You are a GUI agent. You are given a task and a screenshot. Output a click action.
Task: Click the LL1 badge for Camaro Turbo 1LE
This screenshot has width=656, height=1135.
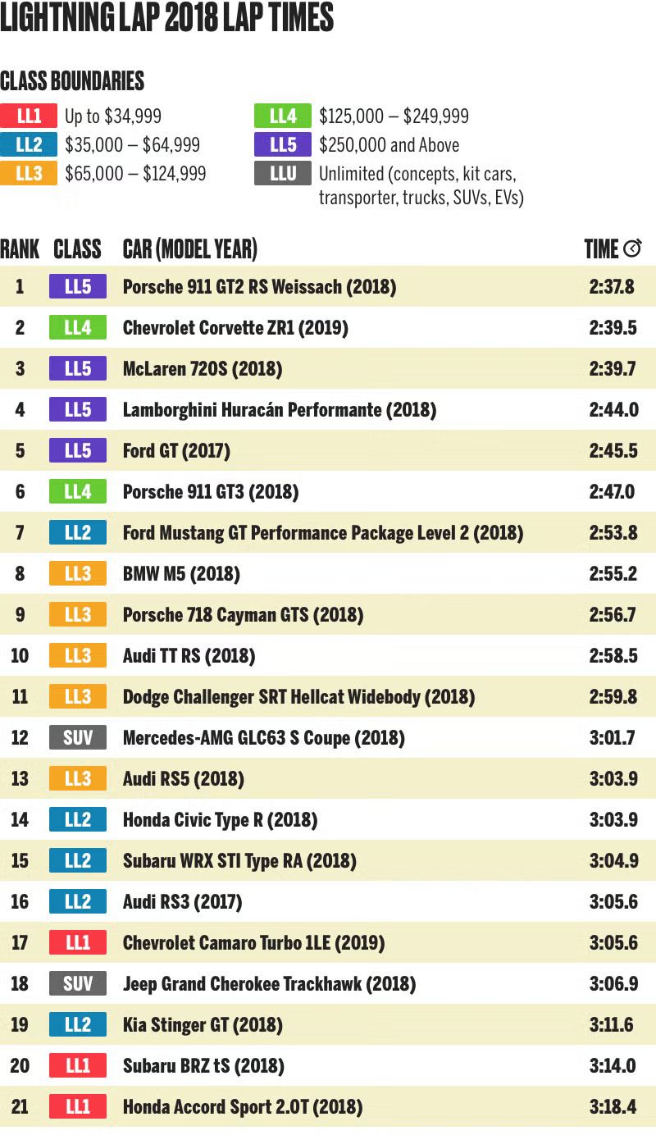pos(78,942)
